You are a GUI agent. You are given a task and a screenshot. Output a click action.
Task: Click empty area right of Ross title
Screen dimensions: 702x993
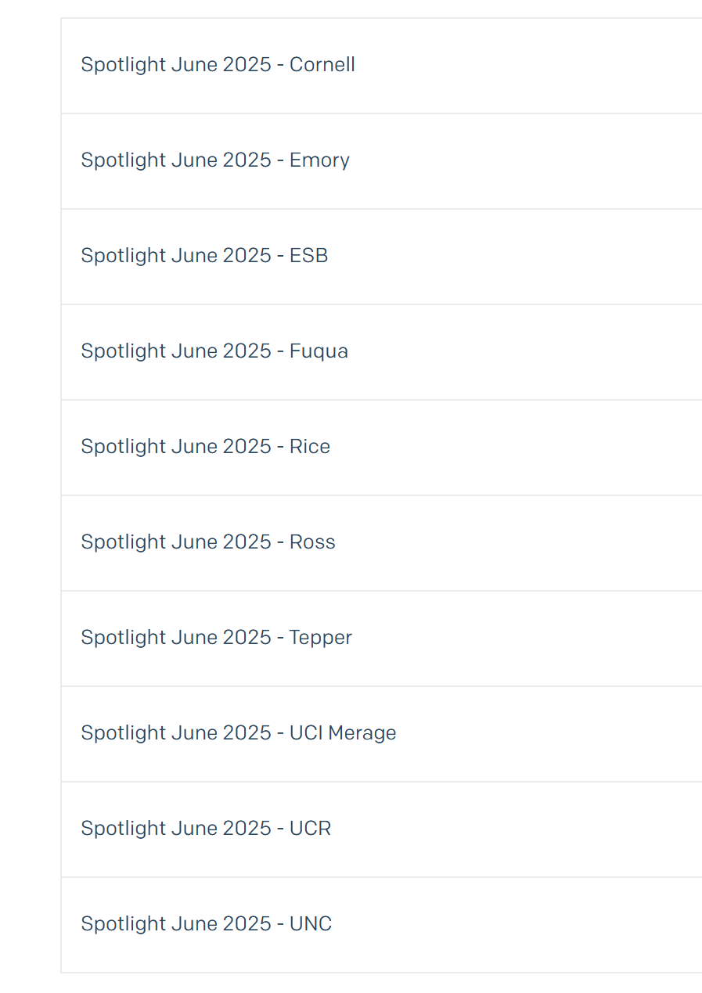(532, 542)
